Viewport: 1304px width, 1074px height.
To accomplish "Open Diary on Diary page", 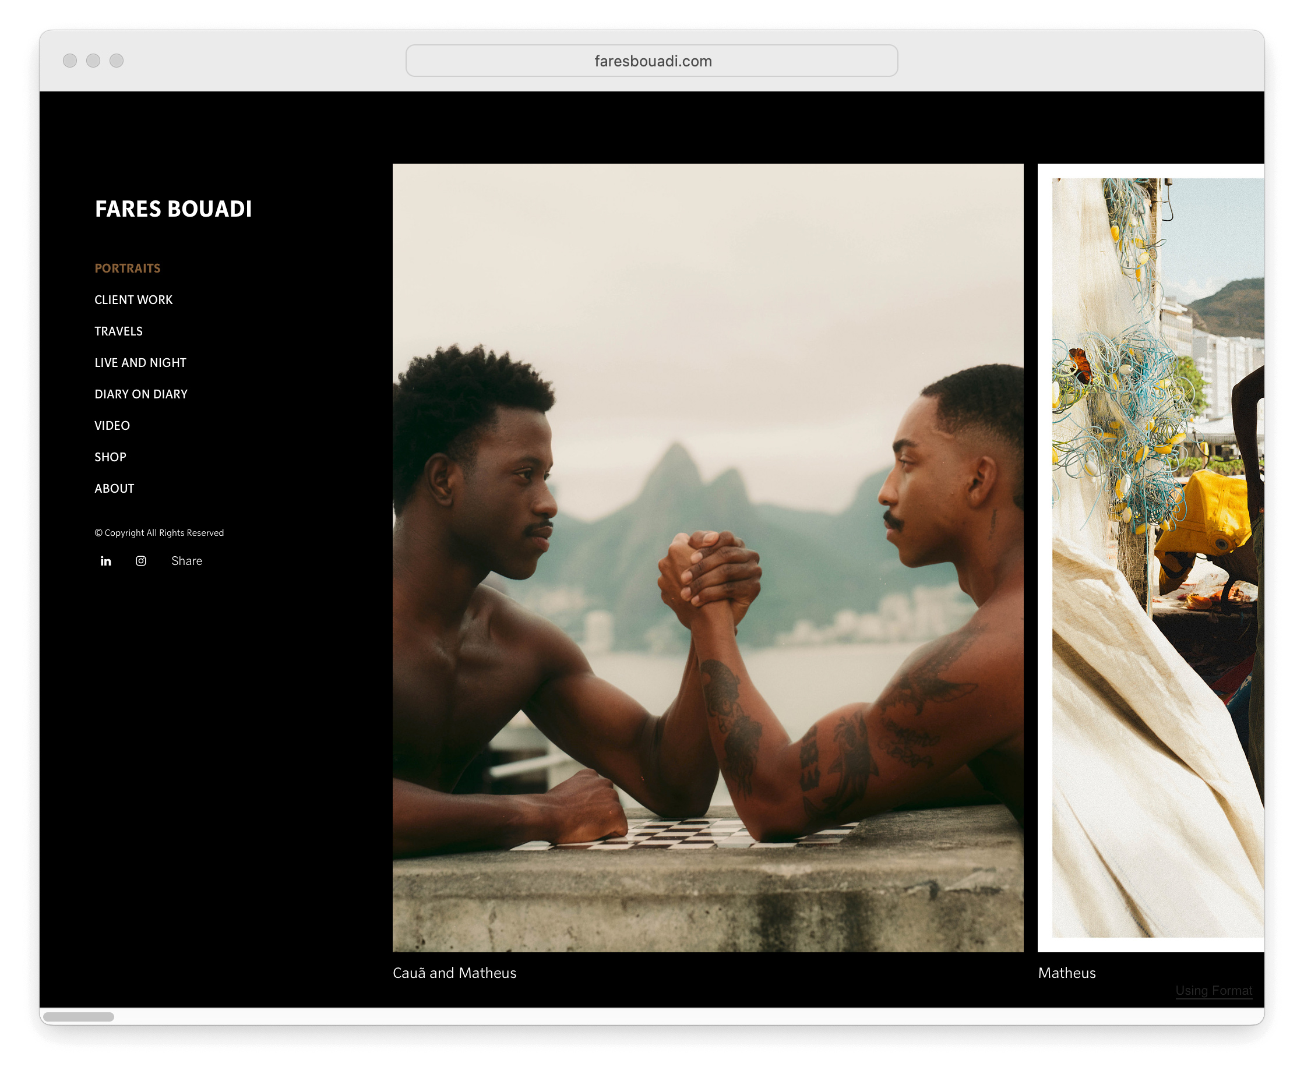I will (x=141, y=395).
